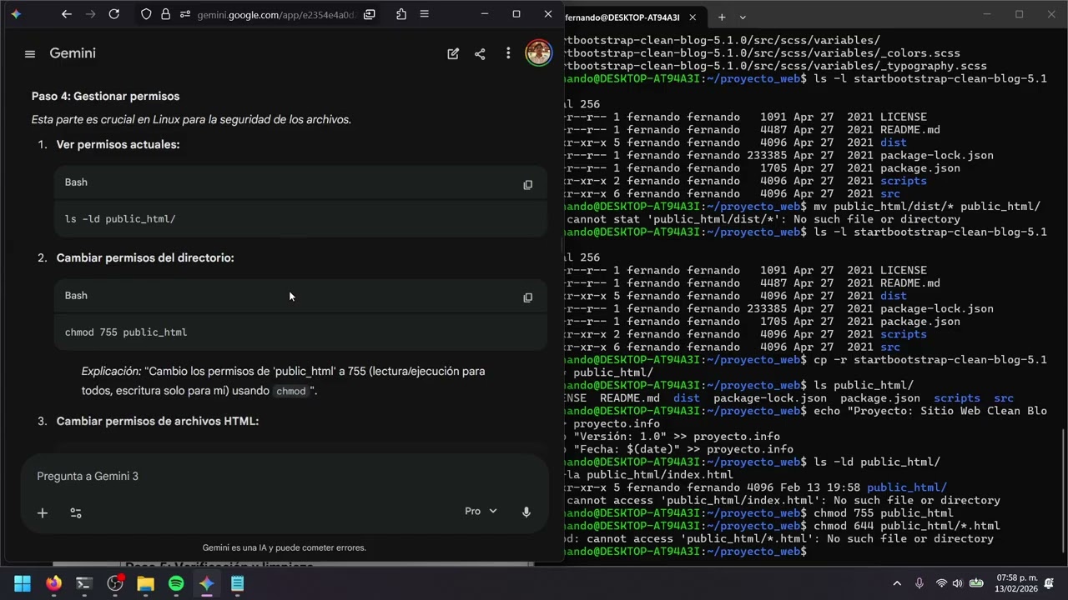Click the 'Cambiar permisos de archivos HTML:' text

[x=158, y=421]
